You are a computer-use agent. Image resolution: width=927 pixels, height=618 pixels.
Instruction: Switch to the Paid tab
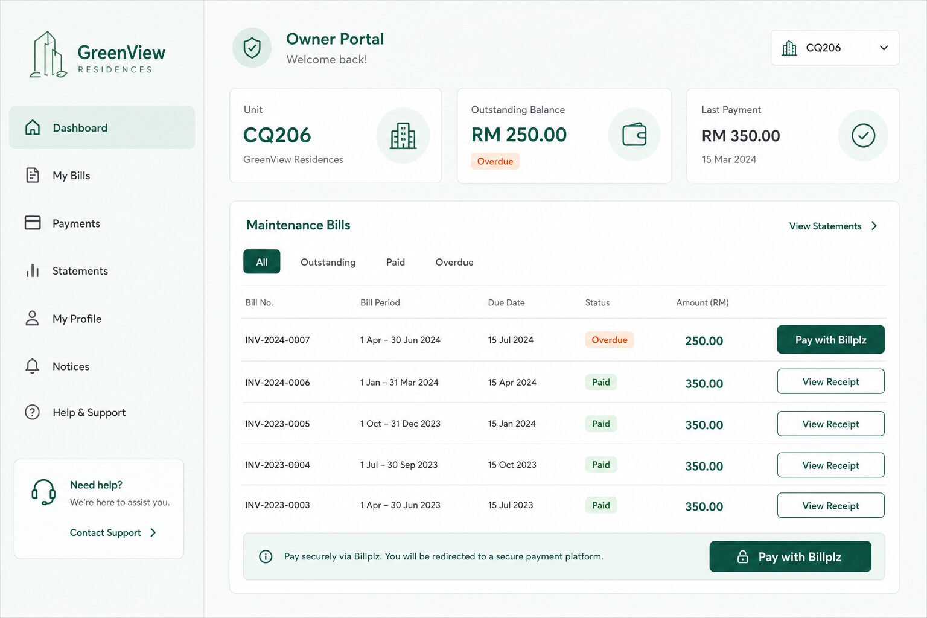click(x=395, y=262)
